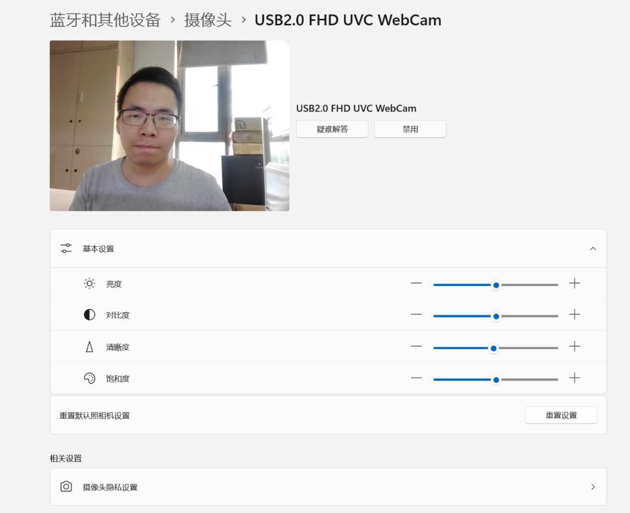Click the brightness slider handle

496,285
